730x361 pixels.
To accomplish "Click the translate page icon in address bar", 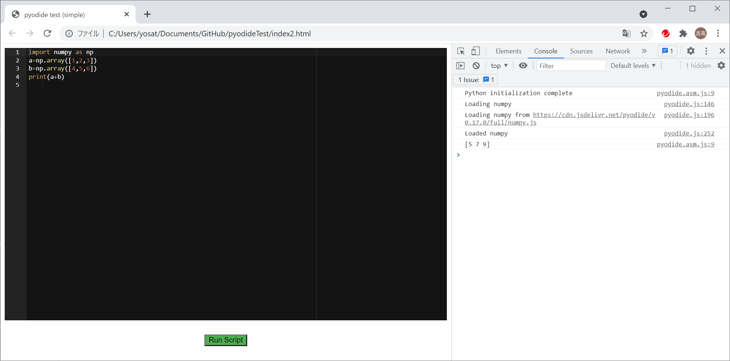I will click(x=626, y=33).
